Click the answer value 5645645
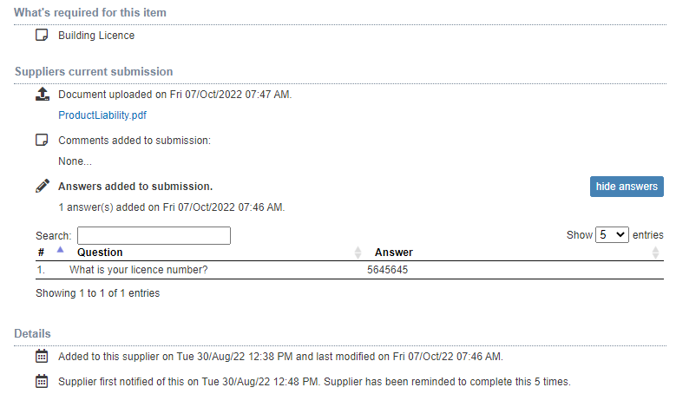This screenshot has width=676, height=394. [x=387, y=270]
